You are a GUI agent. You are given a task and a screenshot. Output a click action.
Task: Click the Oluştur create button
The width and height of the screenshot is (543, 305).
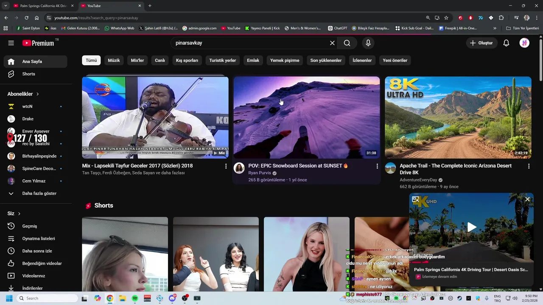tap(481, 43)
